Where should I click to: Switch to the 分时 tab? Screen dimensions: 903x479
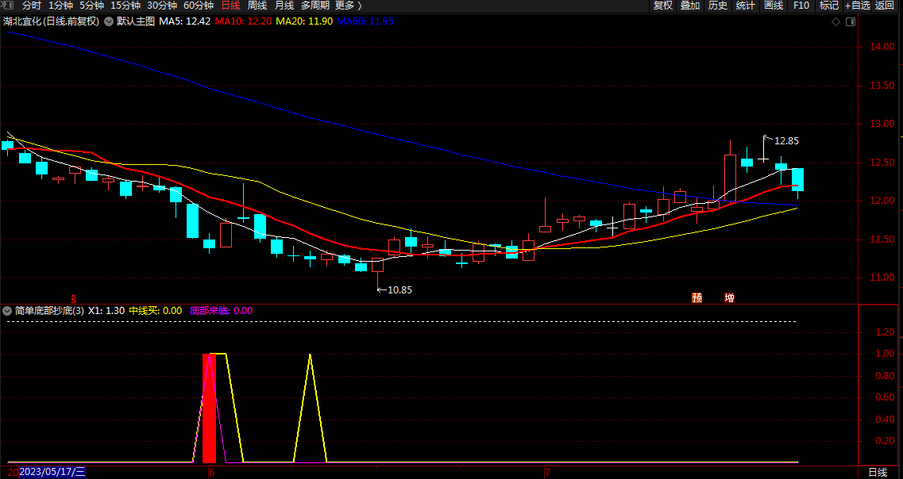pyautogui.click(x=32, y=6)
